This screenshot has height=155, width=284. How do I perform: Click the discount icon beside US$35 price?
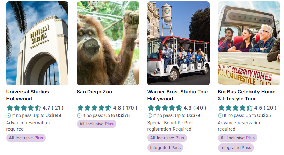click(x=220, y=115)
